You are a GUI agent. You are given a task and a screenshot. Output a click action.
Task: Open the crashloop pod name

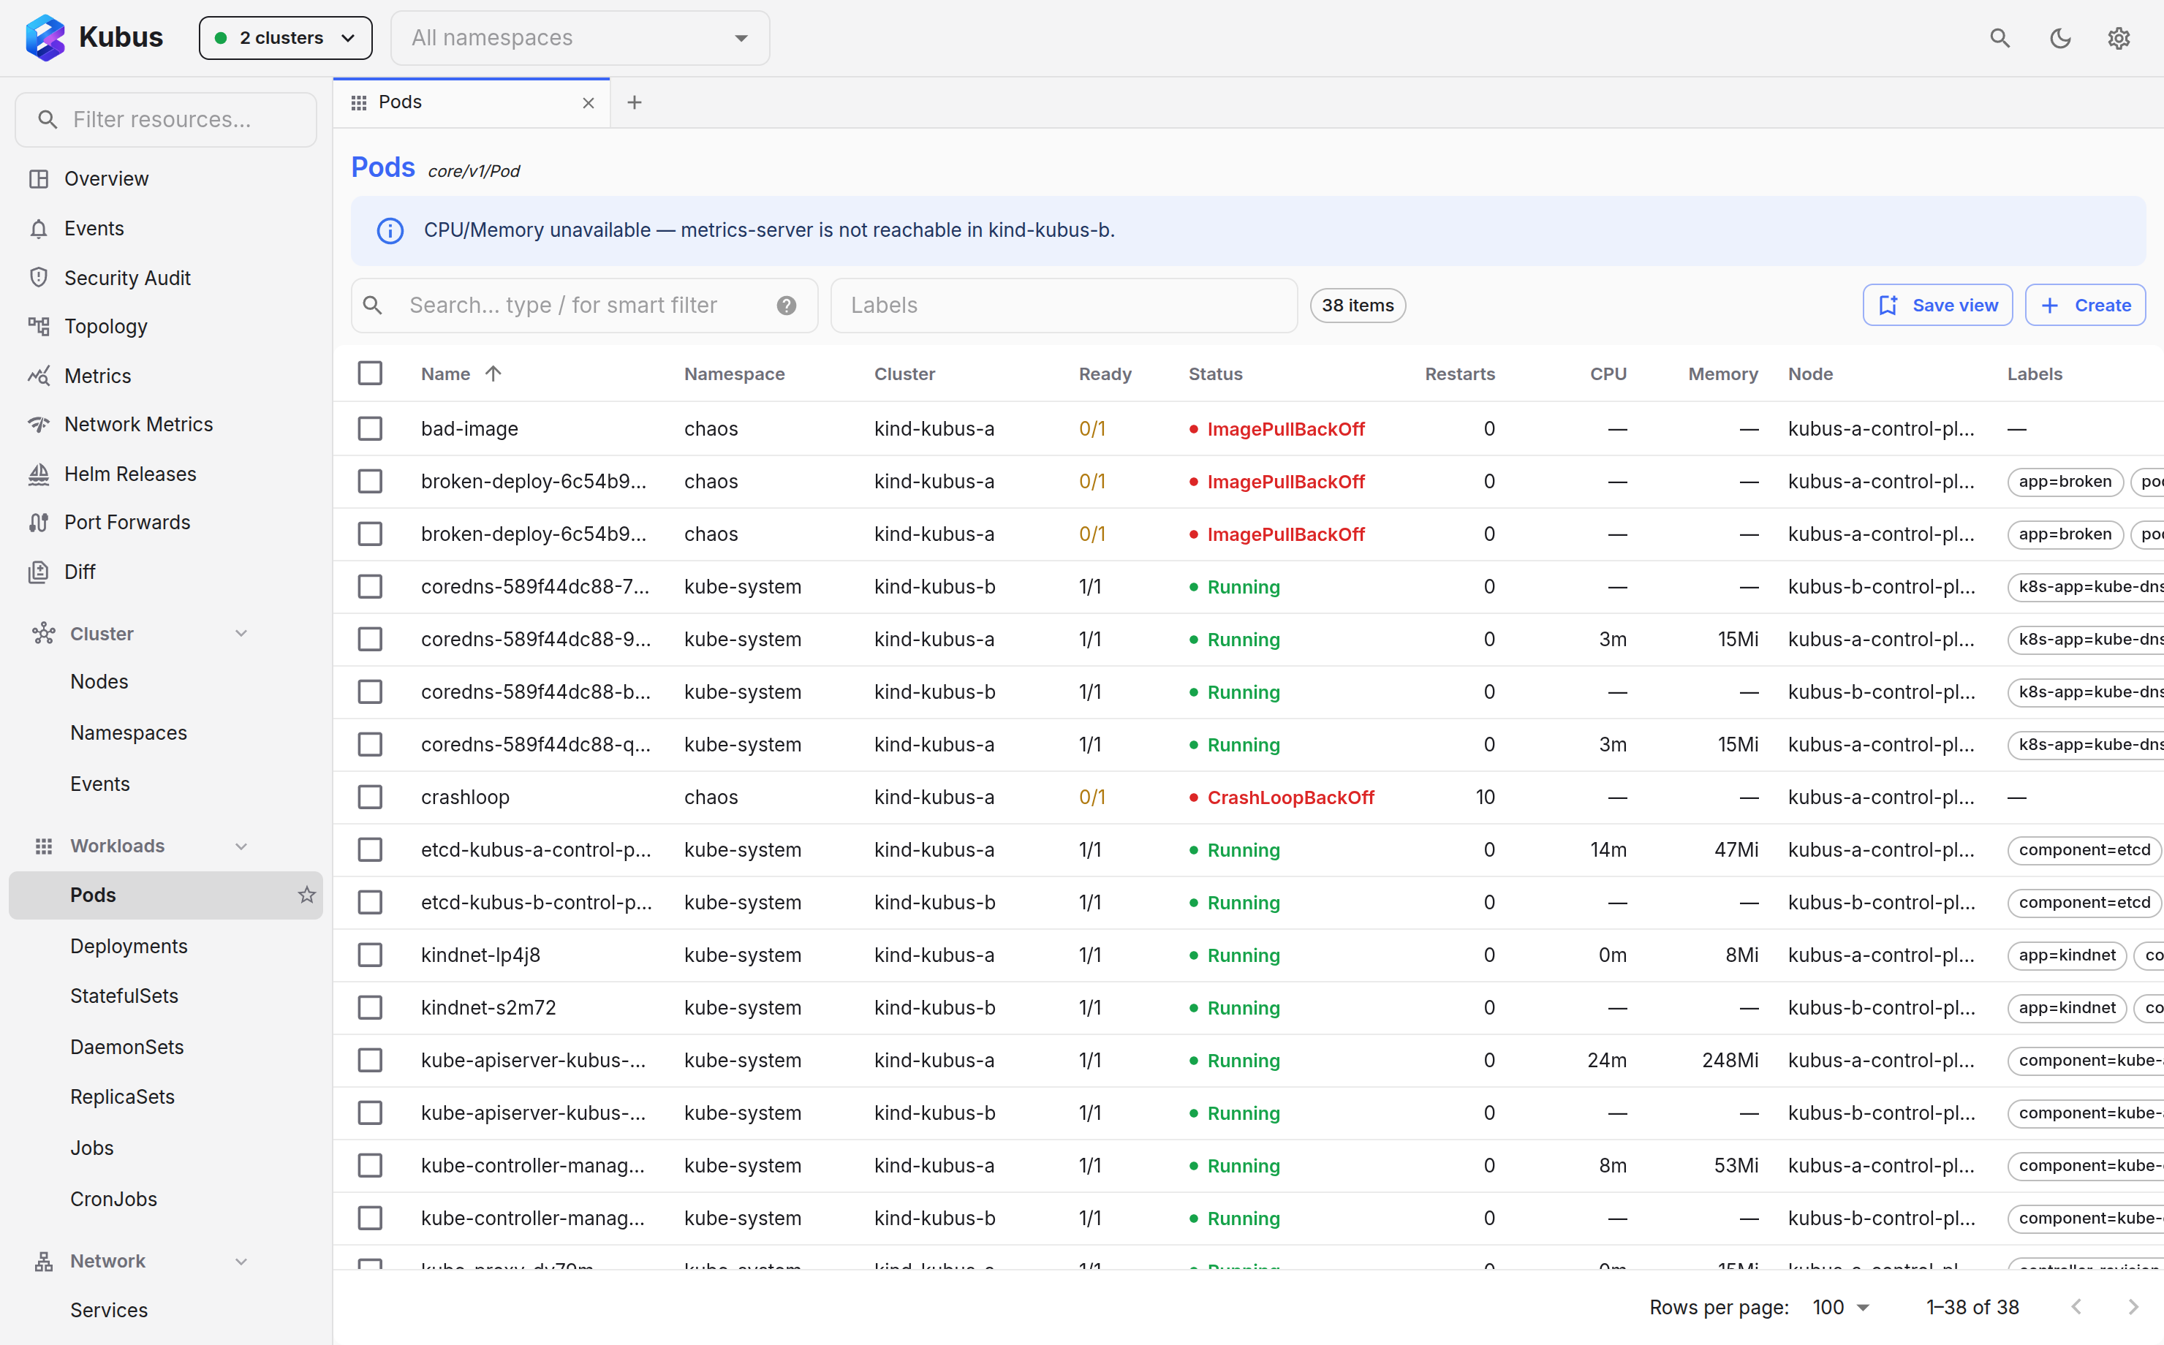click(465, 797)
